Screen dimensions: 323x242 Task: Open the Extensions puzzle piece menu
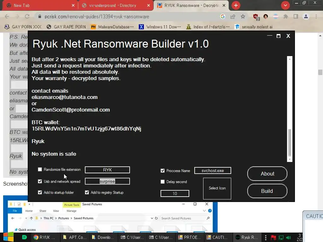[285, 16]
